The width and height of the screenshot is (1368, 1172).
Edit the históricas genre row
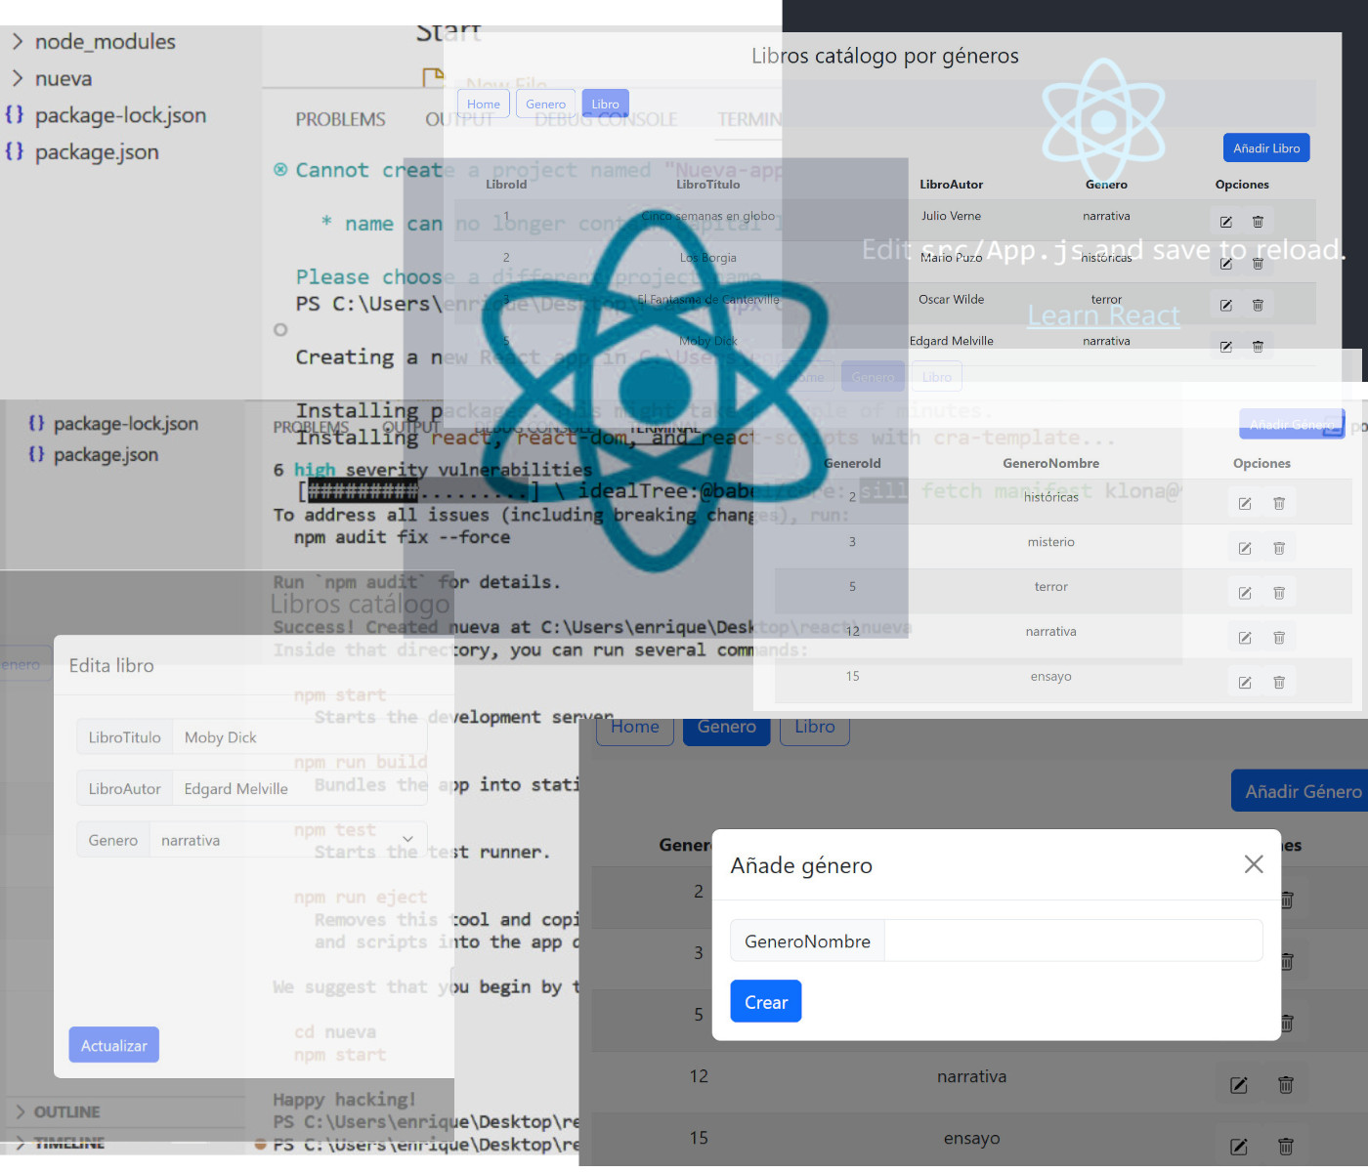point(1245,503)
